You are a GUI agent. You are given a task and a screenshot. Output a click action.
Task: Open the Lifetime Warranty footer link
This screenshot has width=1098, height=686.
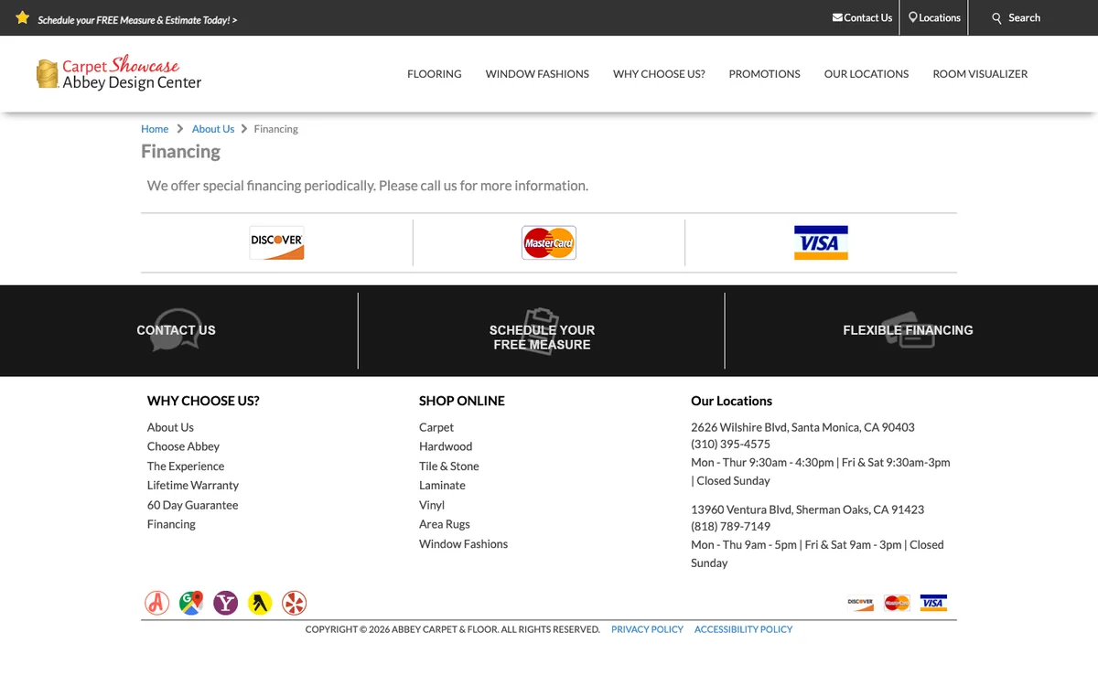pyautogui.click(x=193, y=486)
